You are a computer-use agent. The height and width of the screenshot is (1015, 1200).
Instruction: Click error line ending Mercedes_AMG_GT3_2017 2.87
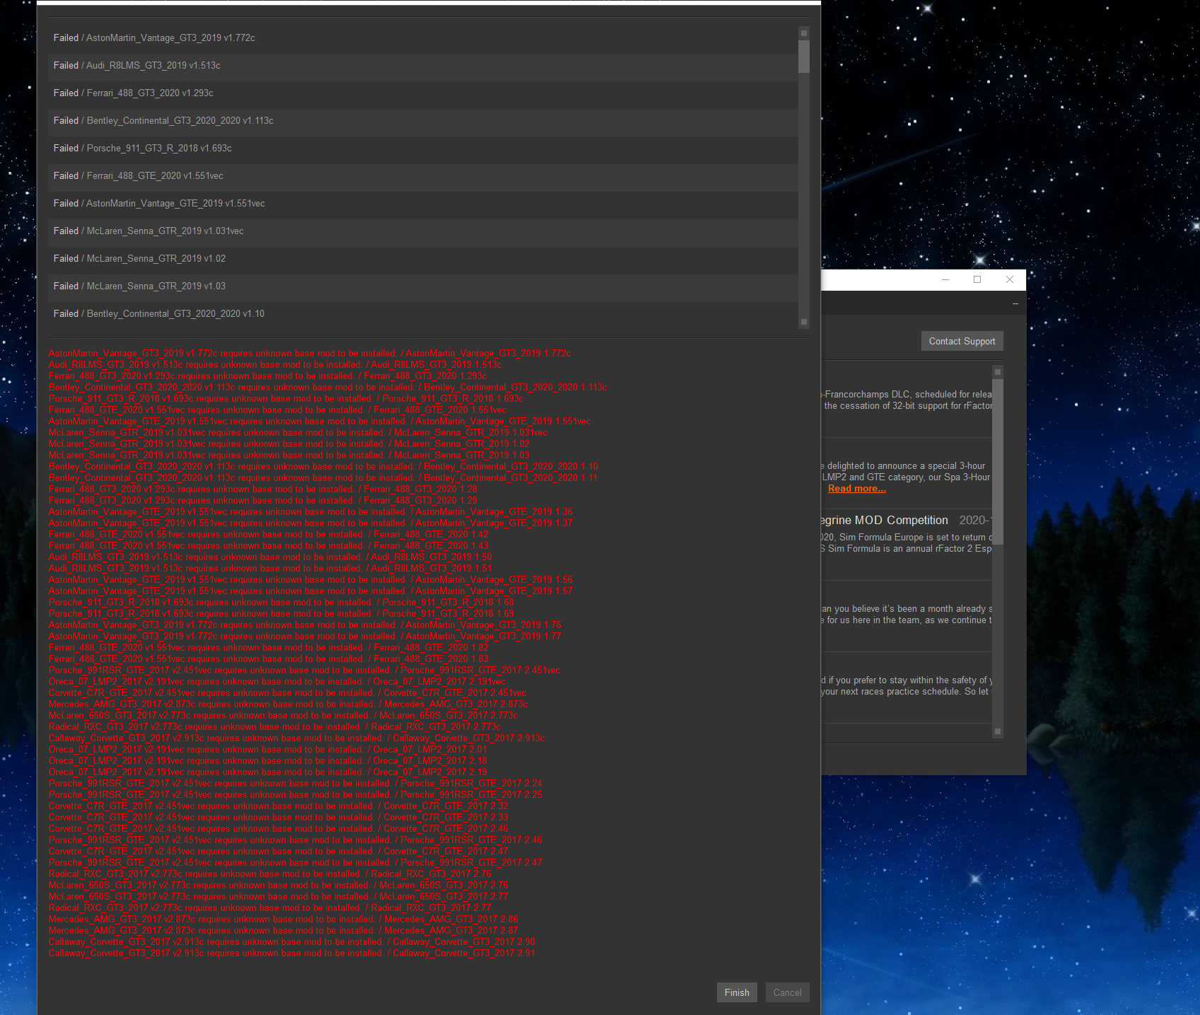(x=283, y=931)
